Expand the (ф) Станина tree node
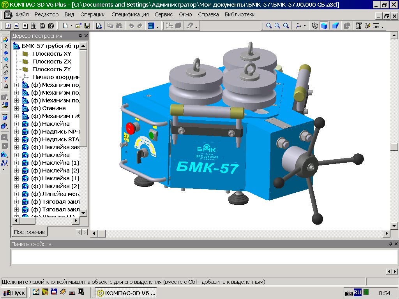Screen dimensions: 399x299 (16, 108)
